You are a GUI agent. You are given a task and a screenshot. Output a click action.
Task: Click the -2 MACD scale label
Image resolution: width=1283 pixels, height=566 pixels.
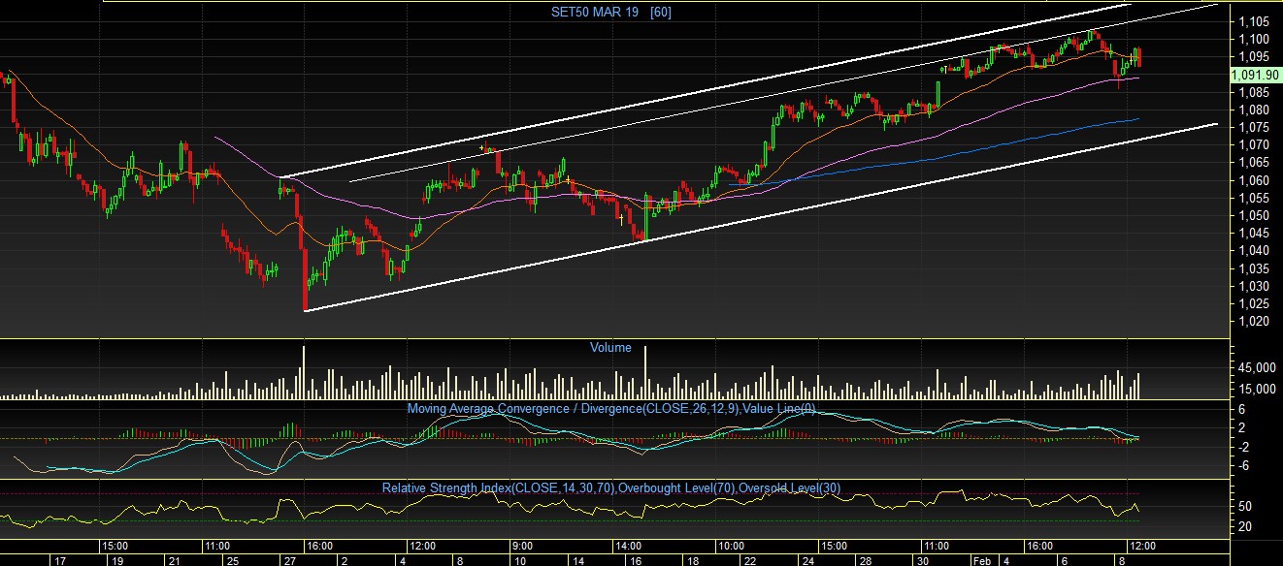tap(1244, 446)
